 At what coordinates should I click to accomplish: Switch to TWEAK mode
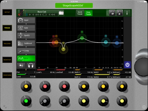click(x=7, y=28)
